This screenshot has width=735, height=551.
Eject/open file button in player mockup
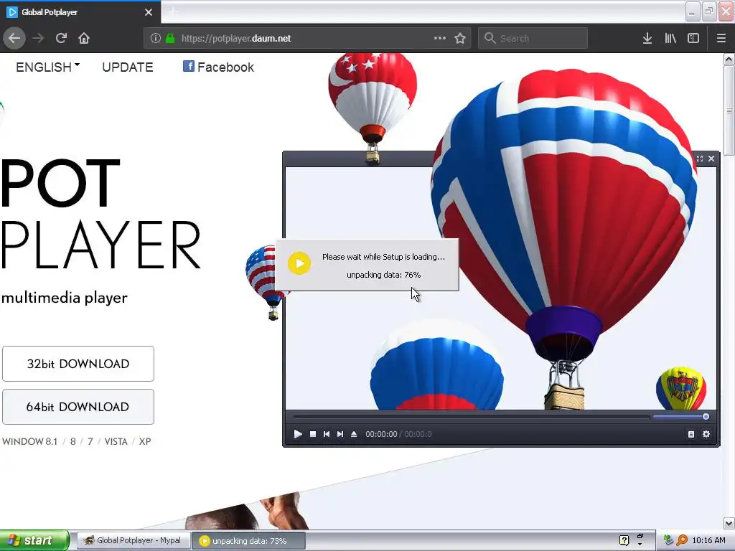[354, 434]
